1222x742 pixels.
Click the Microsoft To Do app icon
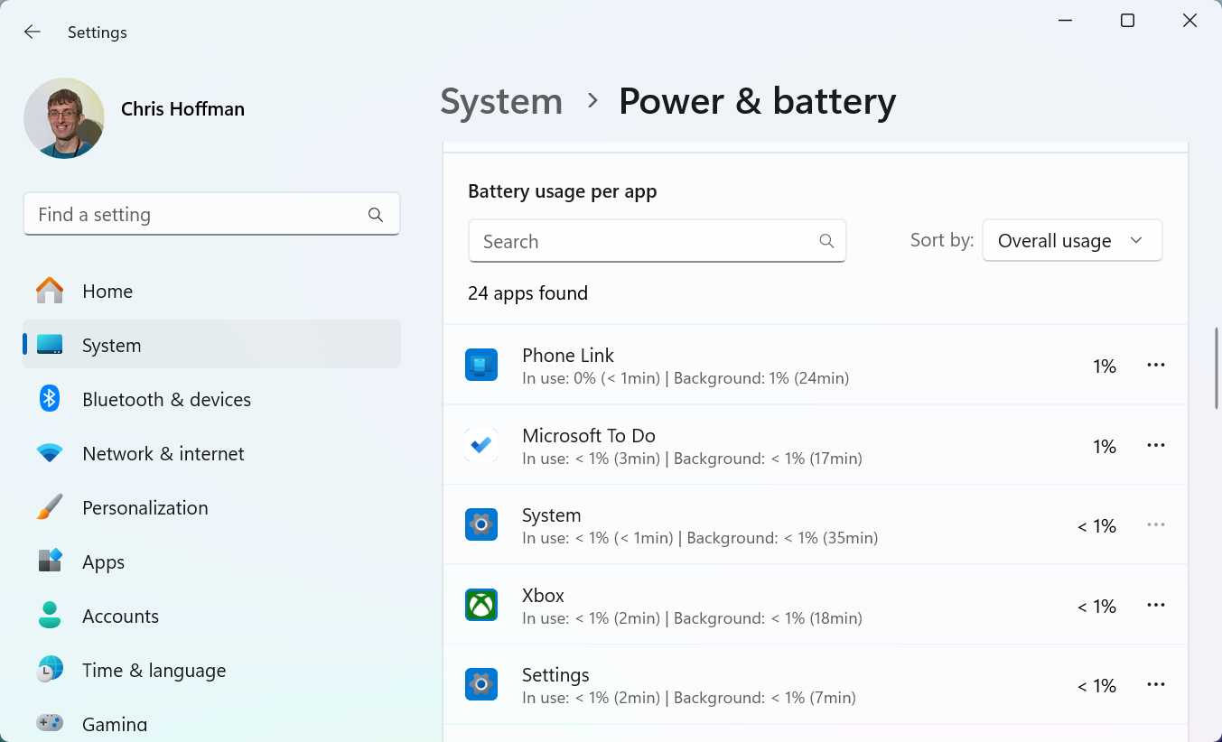click(x=481, y=444)
